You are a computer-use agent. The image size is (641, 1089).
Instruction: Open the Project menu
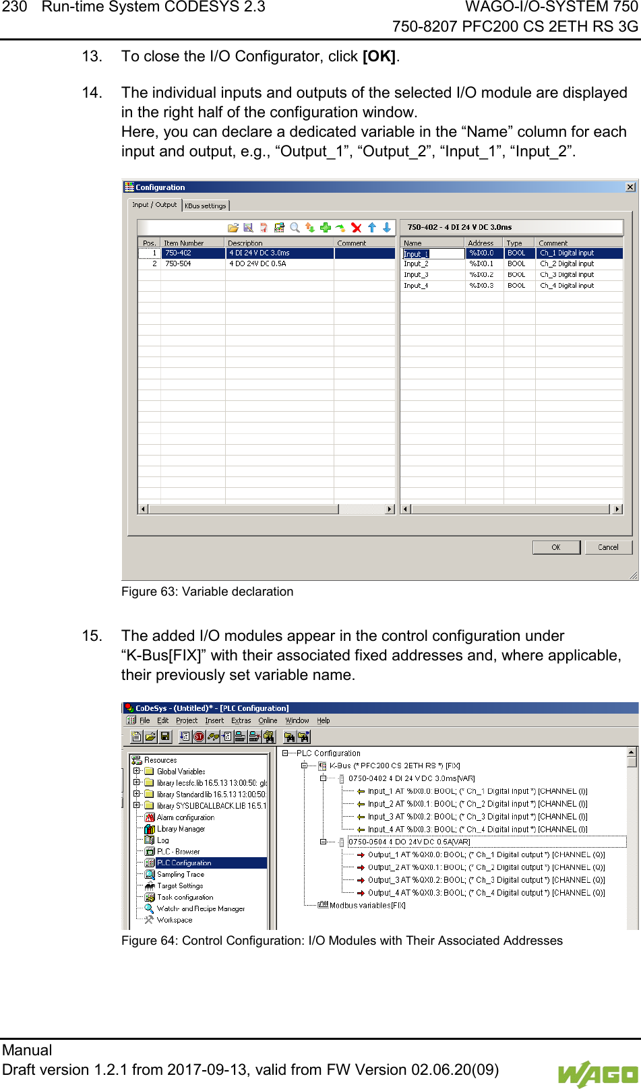pos(187,720)
